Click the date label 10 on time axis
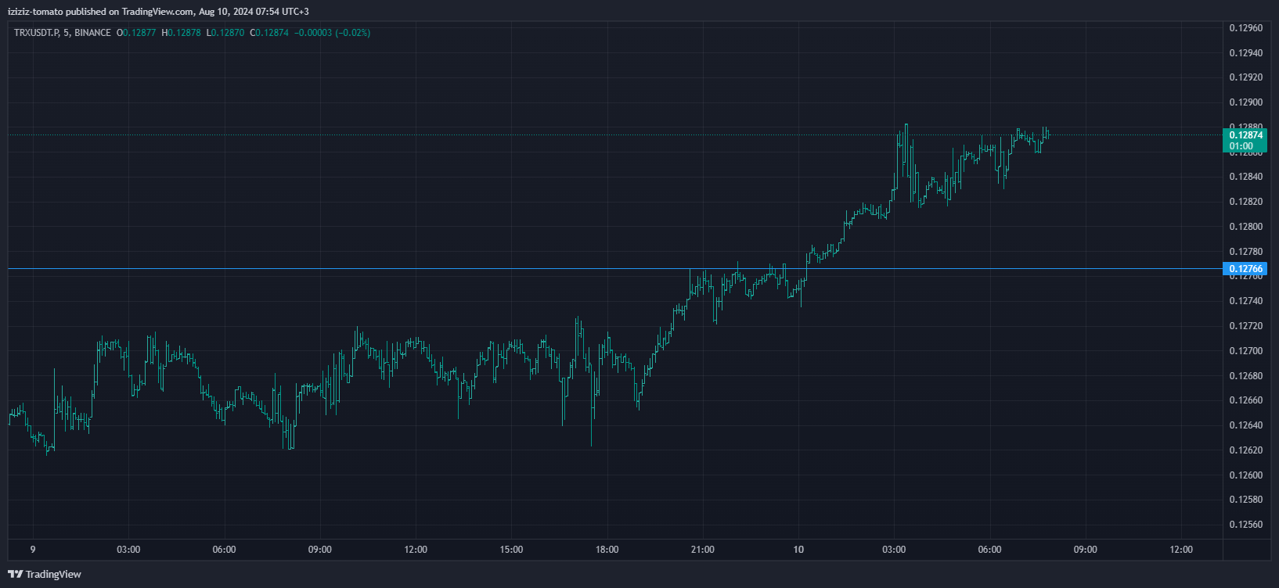 coord(798,550)
